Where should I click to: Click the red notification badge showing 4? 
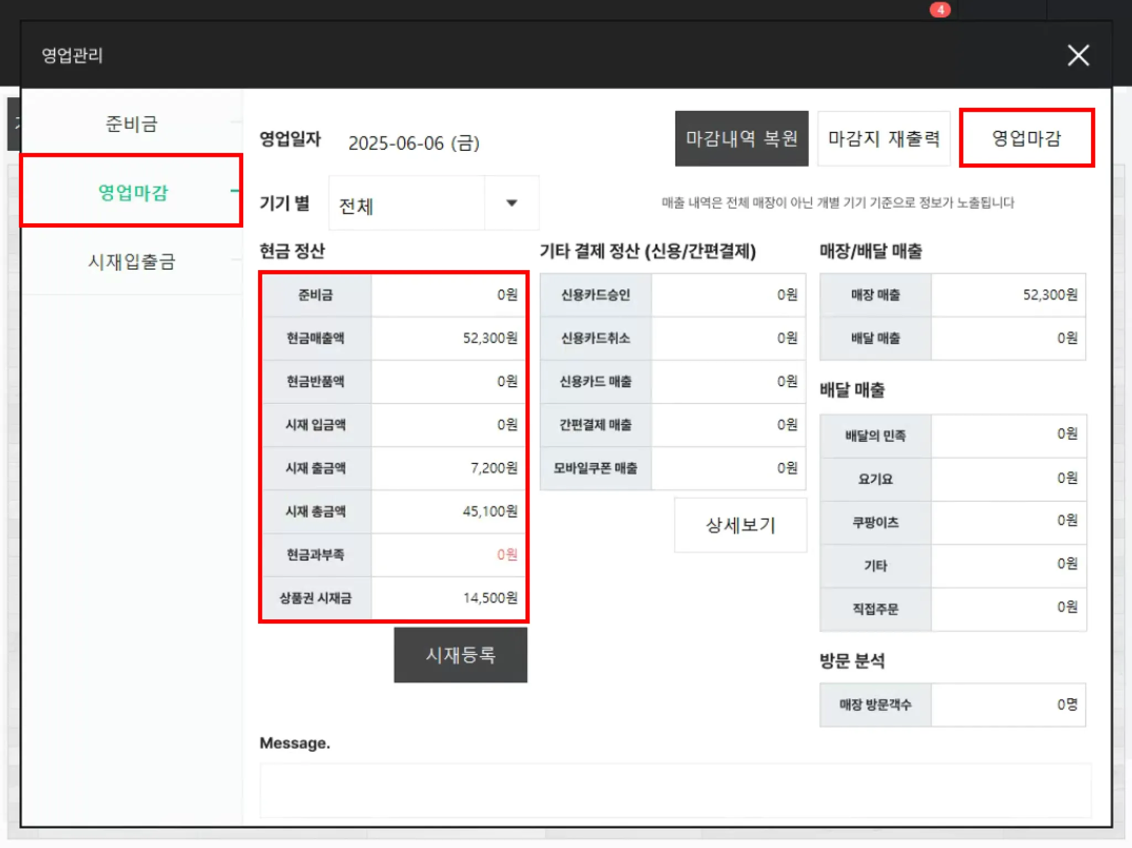click(940, 10)
